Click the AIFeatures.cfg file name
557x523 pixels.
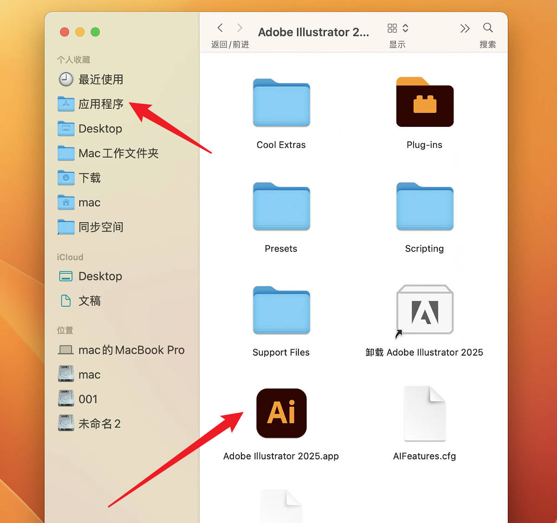pyautogui.click(x=425, y=456)
